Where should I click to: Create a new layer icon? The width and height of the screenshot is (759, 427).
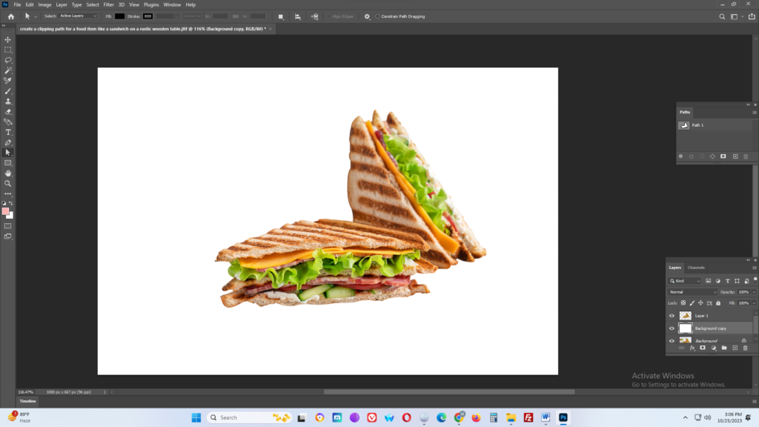735,348
